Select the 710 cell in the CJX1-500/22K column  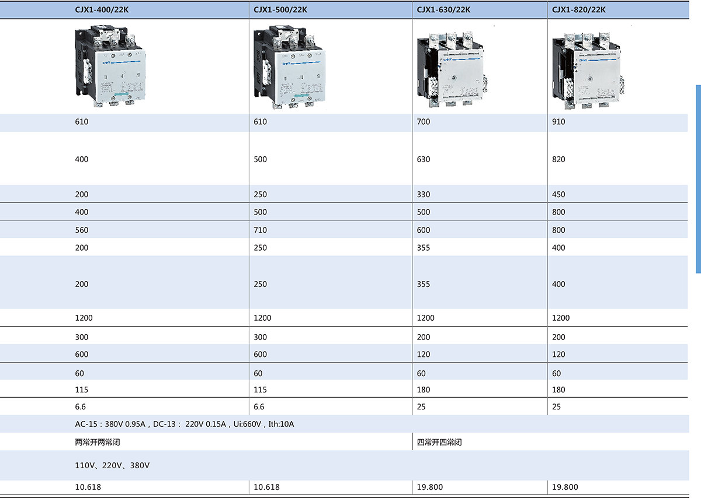[x=260, y=230]
